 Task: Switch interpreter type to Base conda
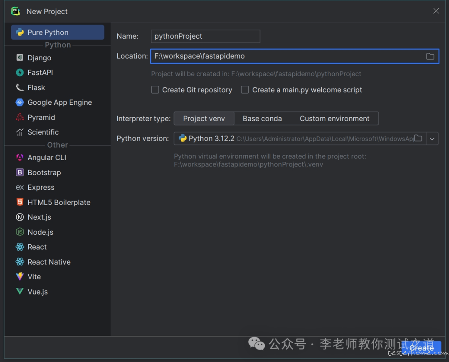pos(262,119)
